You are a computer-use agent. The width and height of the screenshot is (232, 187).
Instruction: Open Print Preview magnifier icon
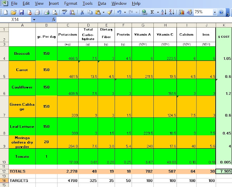pyautogui.click(x=55, y=12)
